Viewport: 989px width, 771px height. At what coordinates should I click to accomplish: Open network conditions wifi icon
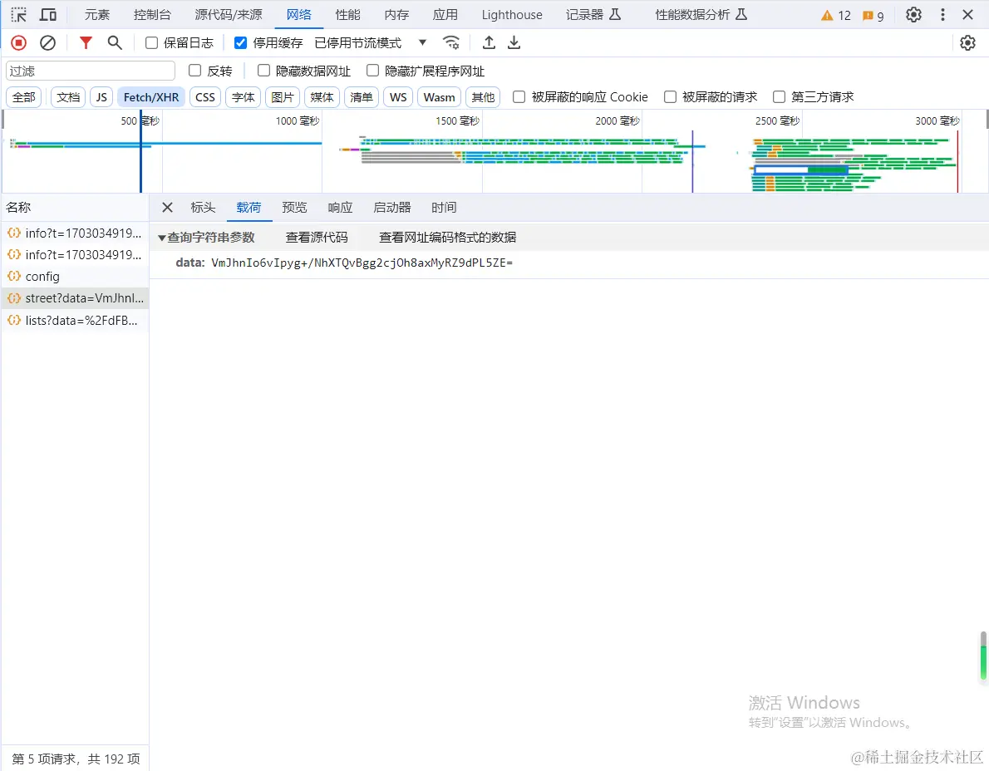point(451,43)
